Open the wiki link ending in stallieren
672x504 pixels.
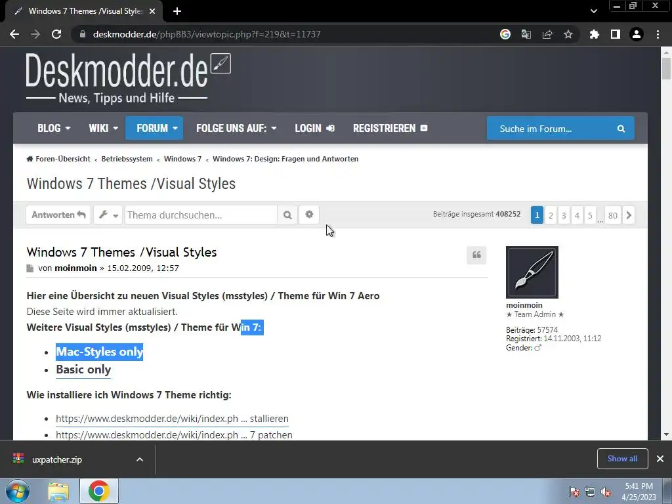(173, 419)
